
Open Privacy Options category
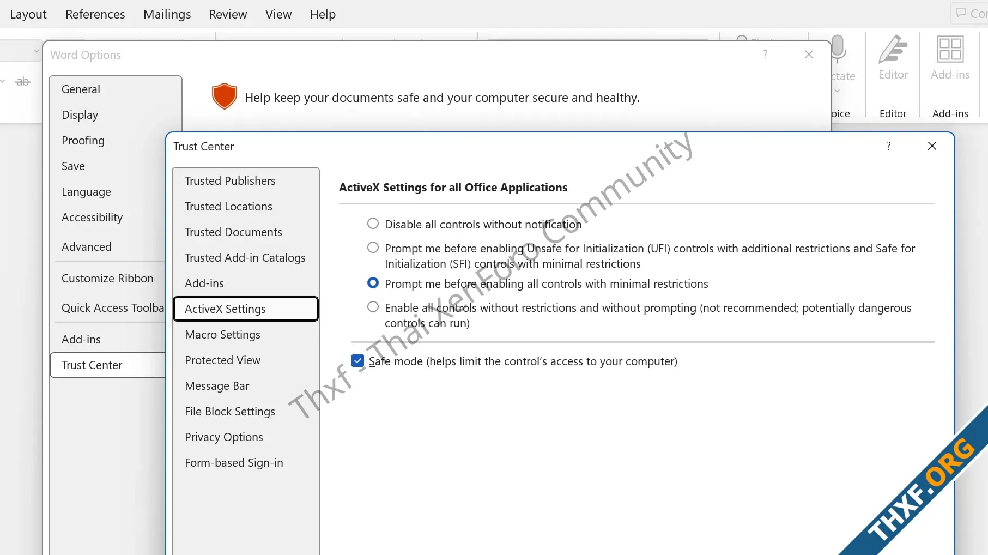click(x=245, y=437)
